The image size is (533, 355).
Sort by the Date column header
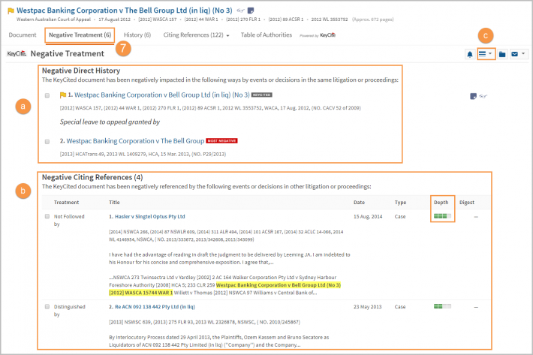pos(359,202)
